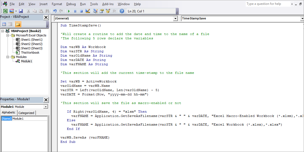Select Sheet3 (Sheet3) in project tree
This screenshot has width=304, height=152.
(x=32, y=48)
